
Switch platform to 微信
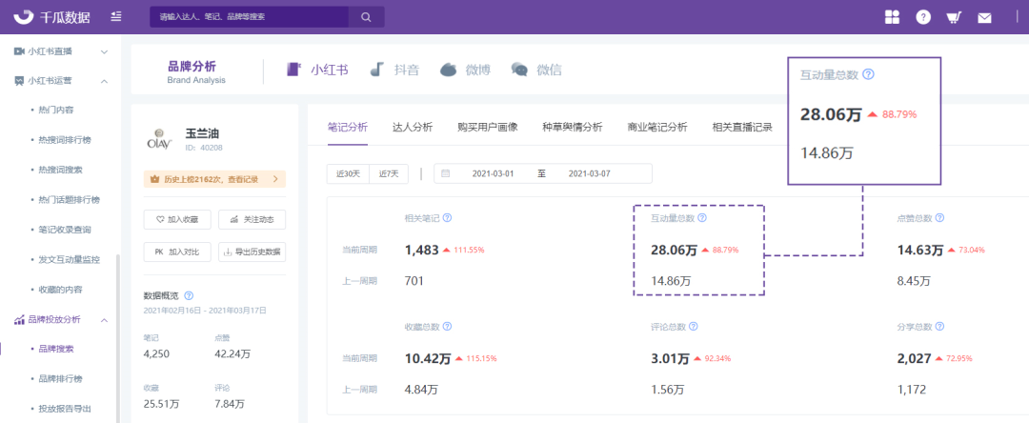[536, 70]
